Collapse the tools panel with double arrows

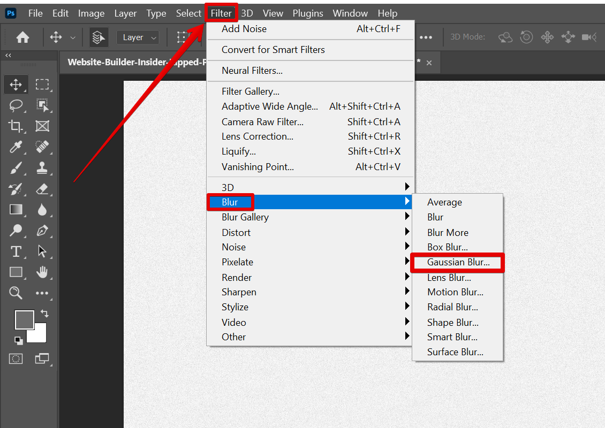(9, 55)
